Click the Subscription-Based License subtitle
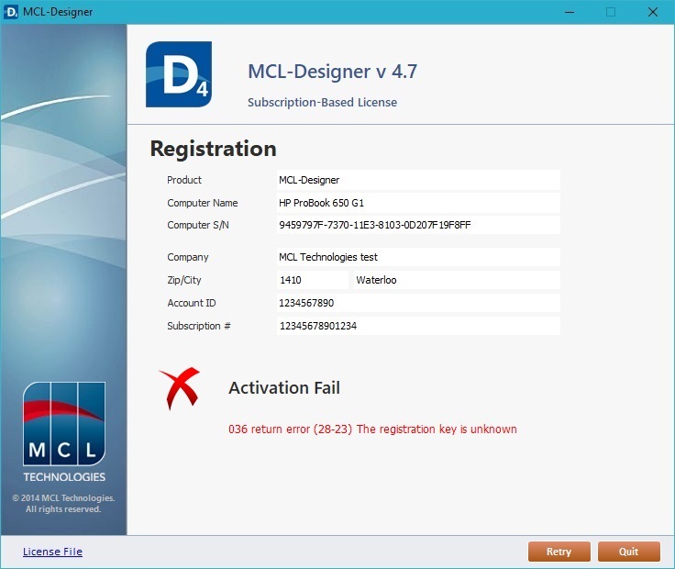Viewport: 675px width, 569px height. click(322, 103)
